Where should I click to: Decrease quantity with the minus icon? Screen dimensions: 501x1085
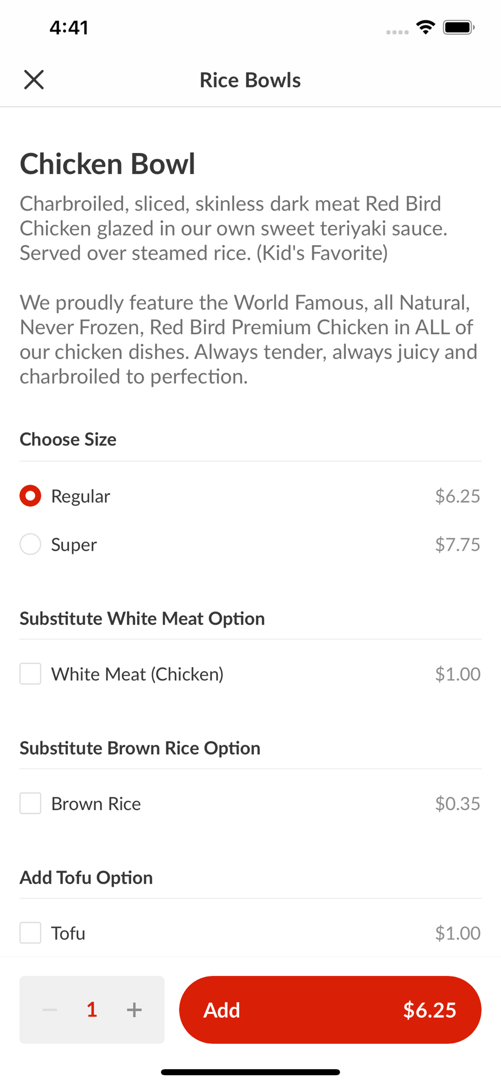(50, 1010)
